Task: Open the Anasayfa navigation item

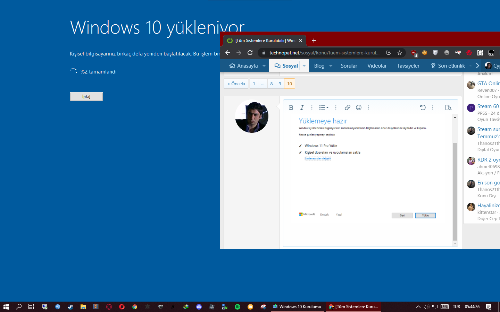Action: pyautogui.click(x=243, y=66)
